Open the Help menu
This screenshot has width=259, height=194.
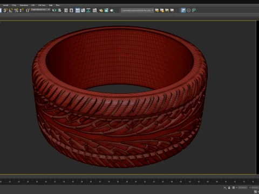tap(51, 5)
